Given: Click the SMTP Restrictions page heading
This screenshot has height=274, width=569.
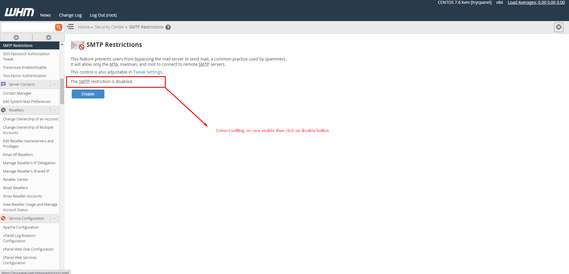Looking at the screenshot, I should (114, 45).
